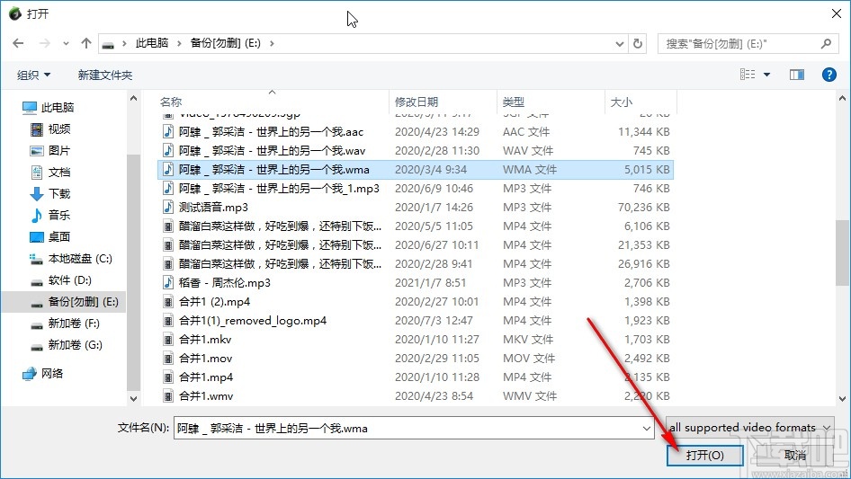Select file 合并1.wmv
Viewport: 851px width, 479px height.
point(416,396)
